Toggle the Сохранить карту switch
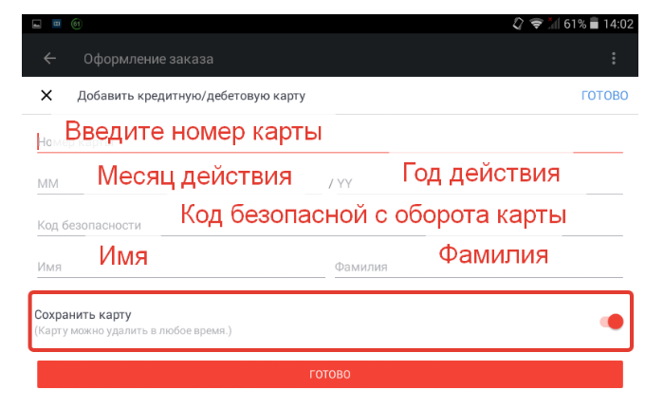 [x=611, y=322]
